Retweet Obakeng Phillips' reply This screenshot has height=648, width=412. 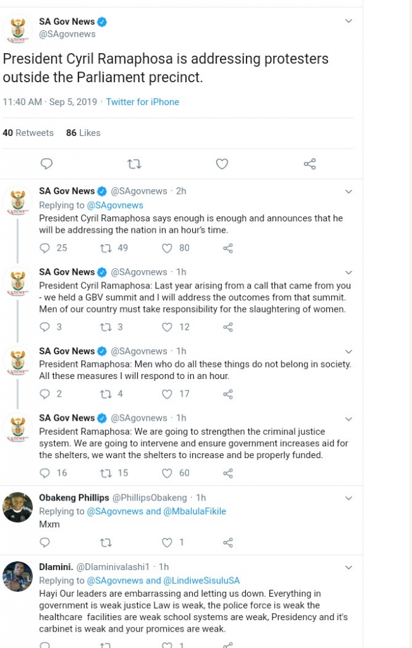tap(106, 542)
